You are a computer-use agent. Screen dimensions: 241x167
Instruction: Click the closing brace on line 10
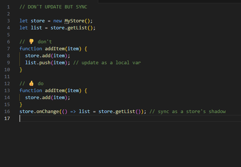[21, 70]
